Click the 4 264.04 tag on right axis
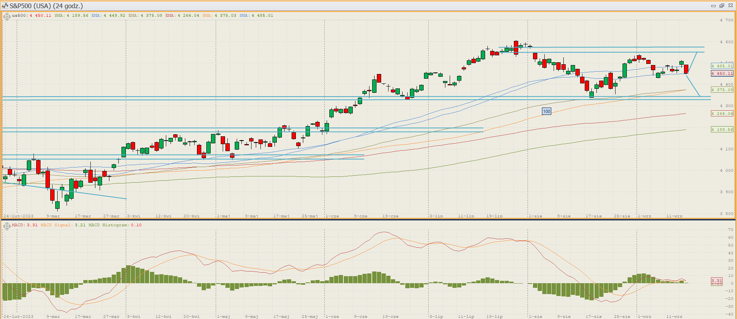This screenshot has height=319, width=737. tap(722, 114)
